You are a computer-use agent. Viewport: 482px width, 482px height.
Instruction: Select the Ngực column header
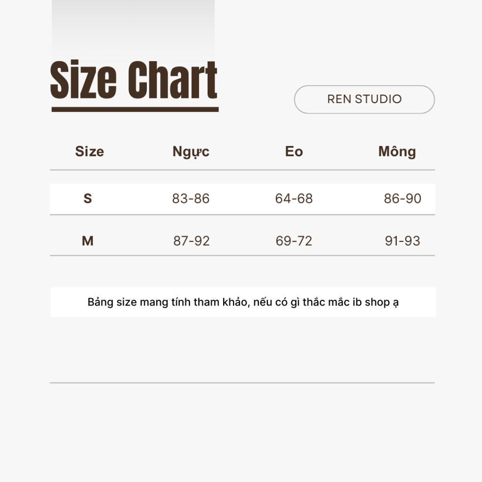click(191, 152)
